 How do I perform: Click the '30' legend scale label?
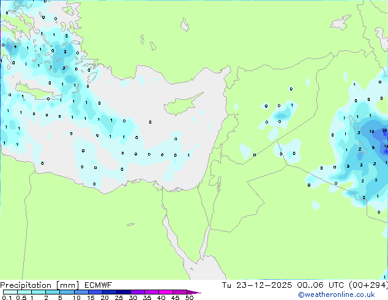click(x=133, y=298)
